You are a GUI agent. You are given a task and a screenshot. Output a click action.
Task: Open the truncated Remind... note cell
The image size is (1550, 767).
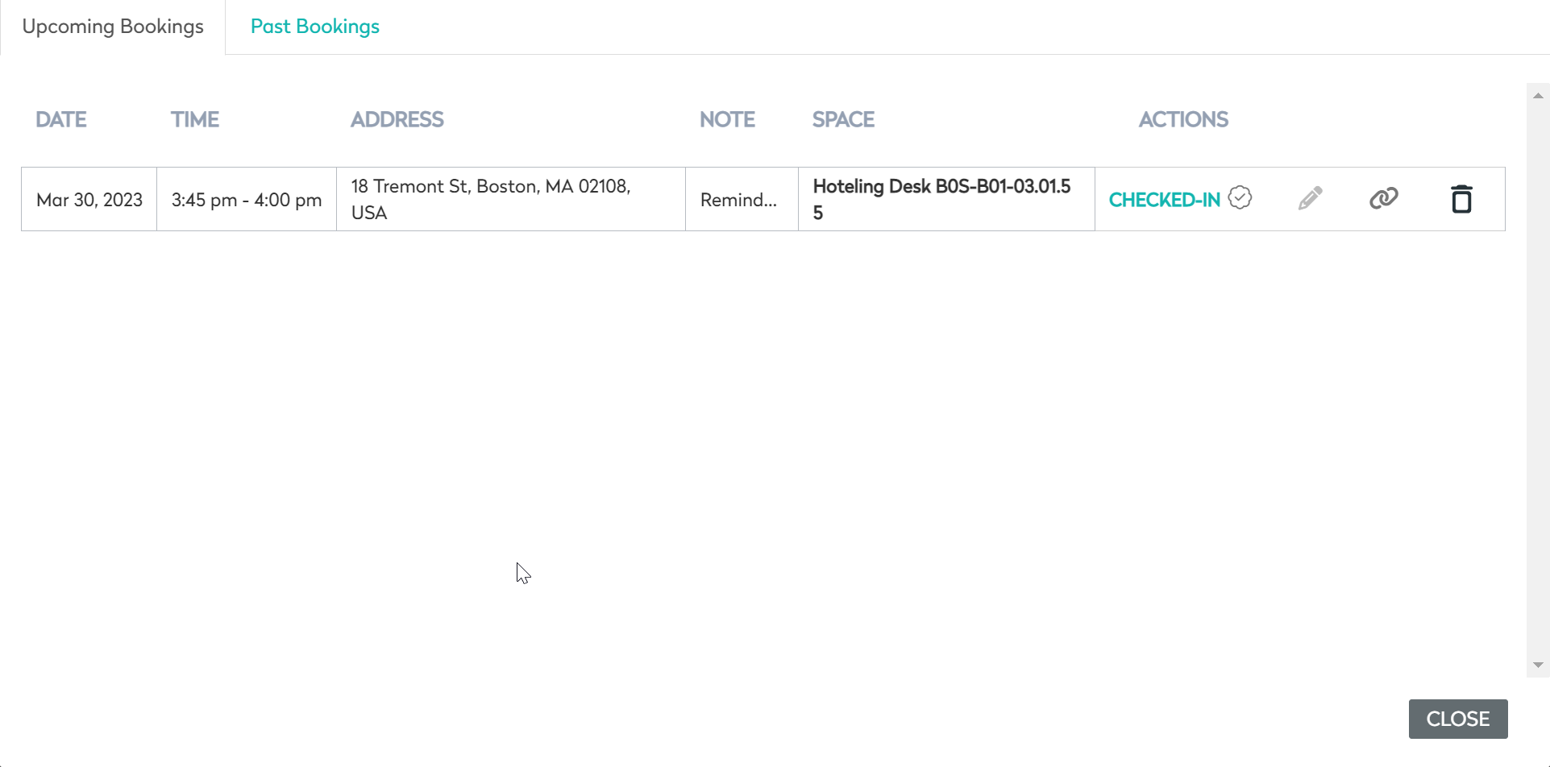[742, 199]
